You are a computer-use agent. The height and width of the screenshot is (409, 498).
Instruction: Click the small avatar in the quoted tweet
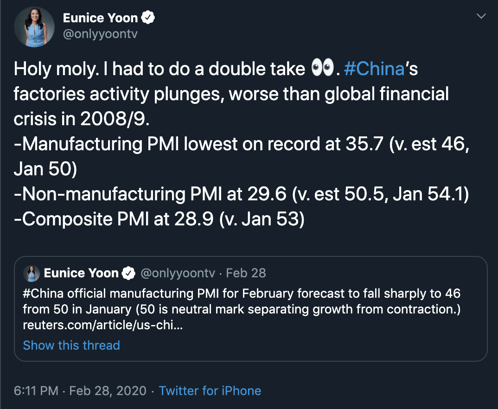[x=32, y=273]
